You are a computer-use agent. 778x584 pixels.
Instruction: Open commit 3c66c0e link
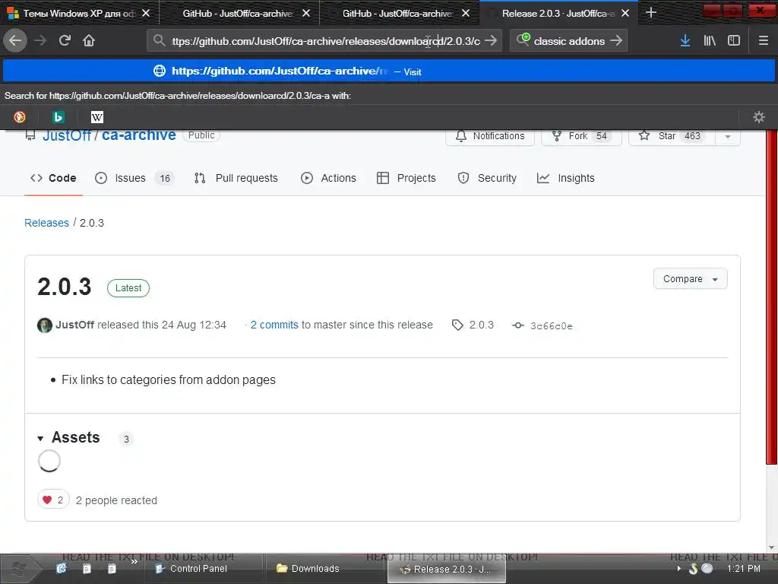(x=552, y=325)
